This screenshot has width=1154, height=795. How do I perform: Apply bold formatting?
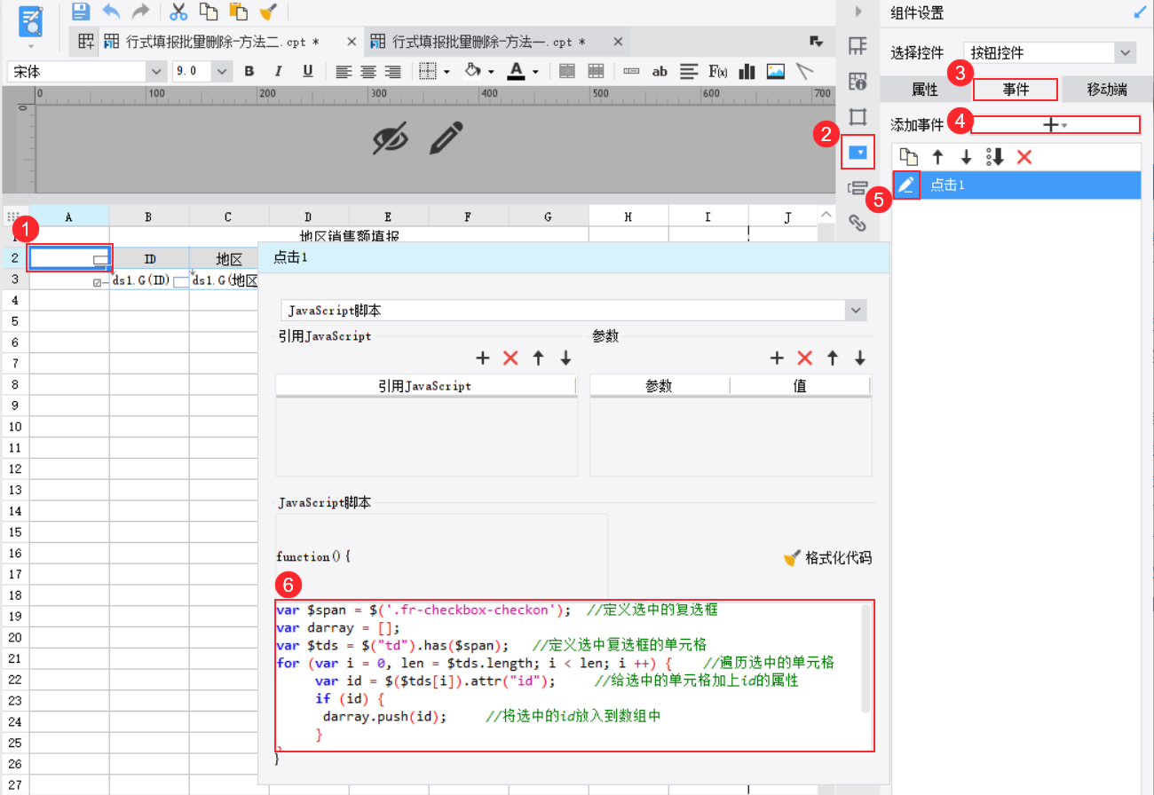click(x=249, y=71)
